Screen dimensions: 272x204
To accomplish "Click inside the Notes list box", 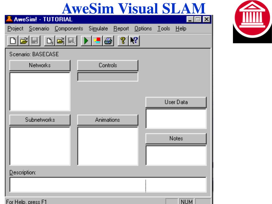I will [x=176, y=155].
